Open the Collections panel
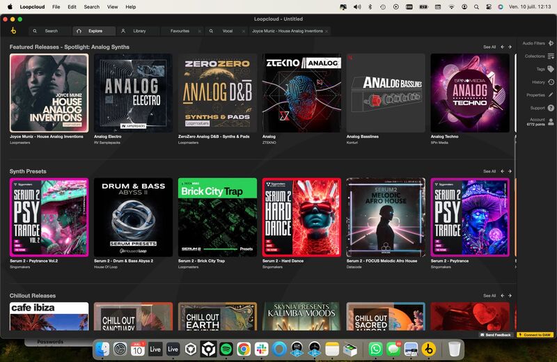 click(x=539, y=56)
